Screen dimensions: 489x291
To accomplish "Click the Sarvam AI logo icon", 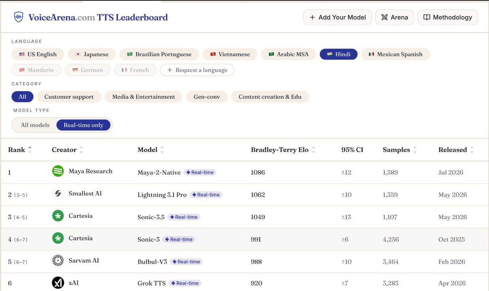I will (x=58, y=261).
